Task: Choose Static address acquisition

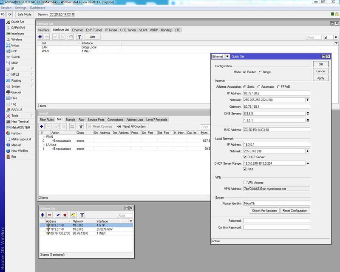Action: (245, 87)
